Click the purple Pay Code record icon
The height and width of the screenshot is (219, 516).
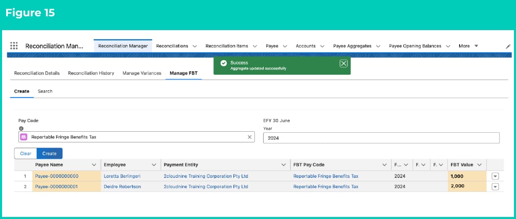coord(24,137)
